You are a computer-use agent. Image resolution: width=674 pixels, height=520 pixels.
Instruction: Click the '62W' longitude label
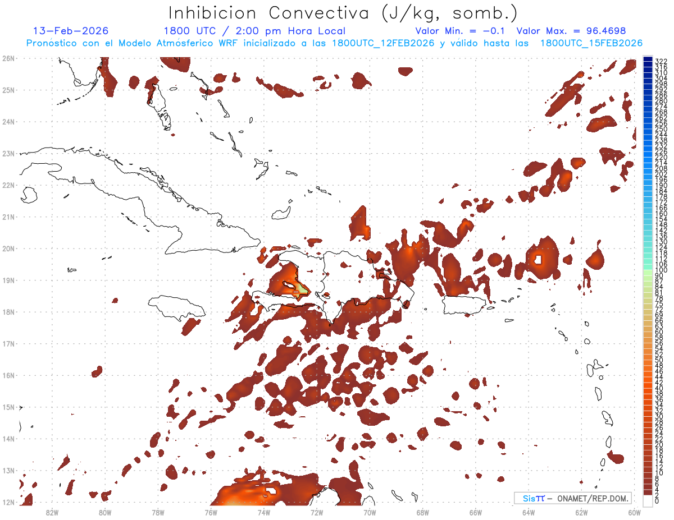pyautogui.click(x=581, y=512)
